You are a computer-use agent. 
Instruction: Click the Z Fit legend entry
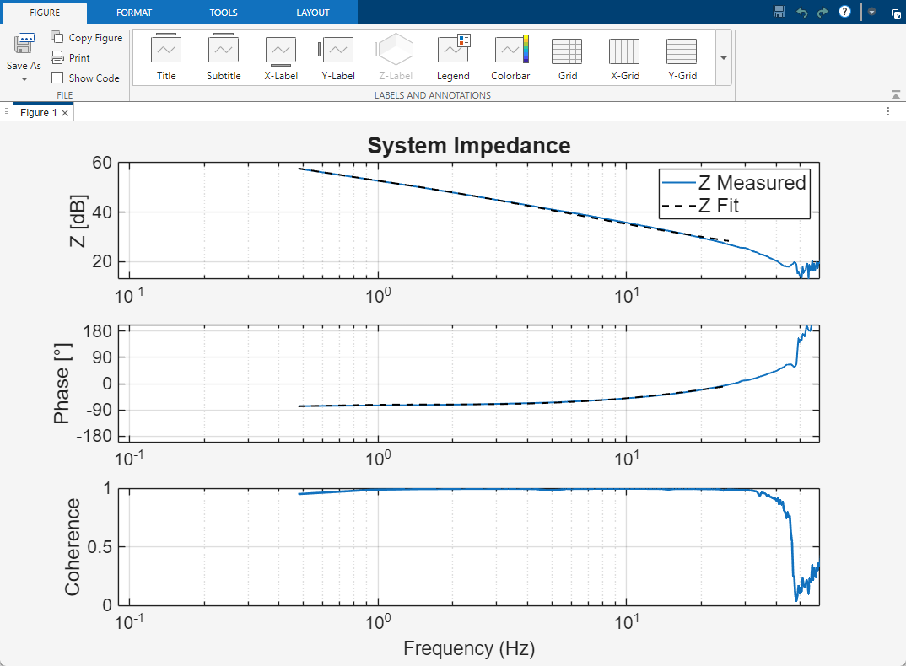701,206
